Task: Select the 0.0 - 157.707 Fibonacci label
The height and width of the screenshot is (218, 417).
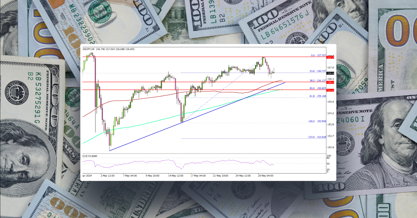Action: (318, 55)
